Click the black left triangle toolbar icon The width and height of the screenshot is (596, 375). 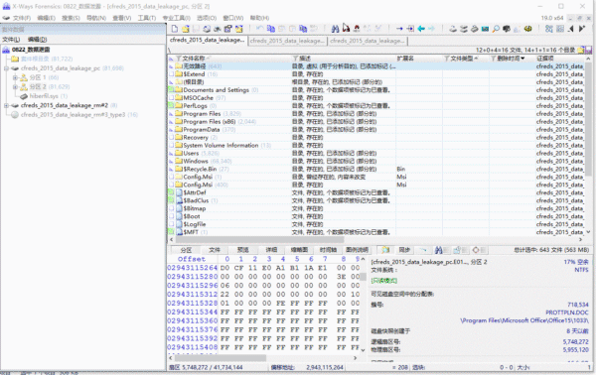point(571,29)
